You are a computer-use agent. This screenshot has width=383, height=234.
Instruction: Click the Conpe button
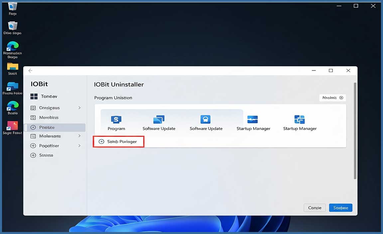coord(315,208)
